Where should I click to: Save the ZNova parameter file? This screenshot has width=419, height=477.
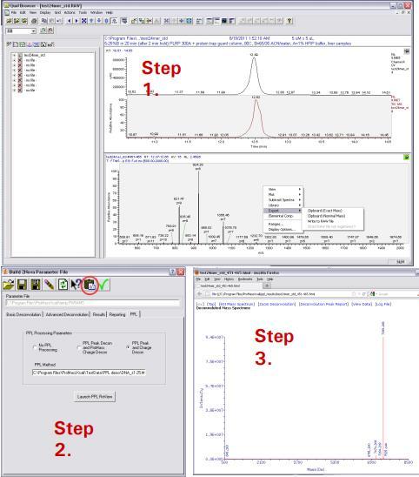[23, 285]
